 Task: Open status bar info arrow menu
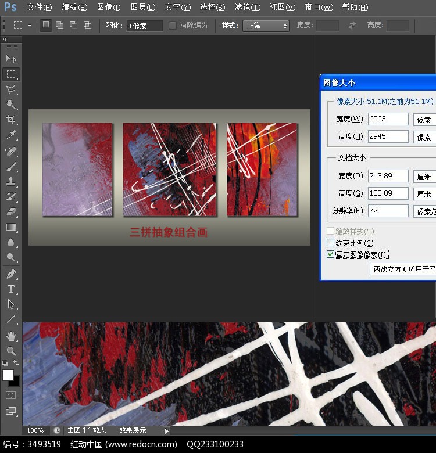click(x=166, y=431)
